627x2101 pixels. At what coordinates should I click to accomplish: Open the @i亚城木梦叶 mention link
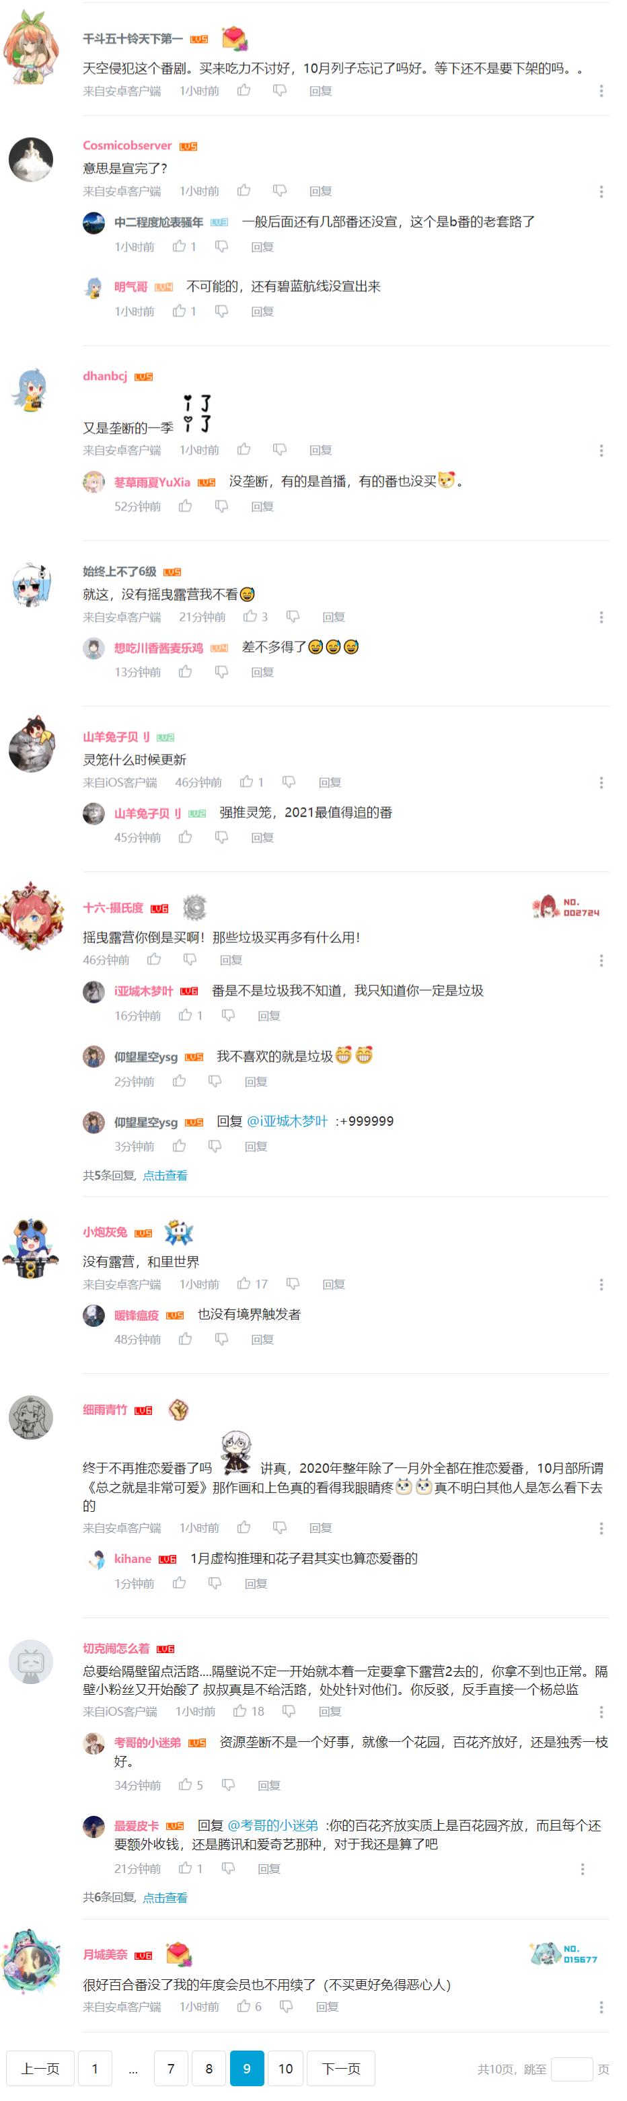pos(287,1120)
